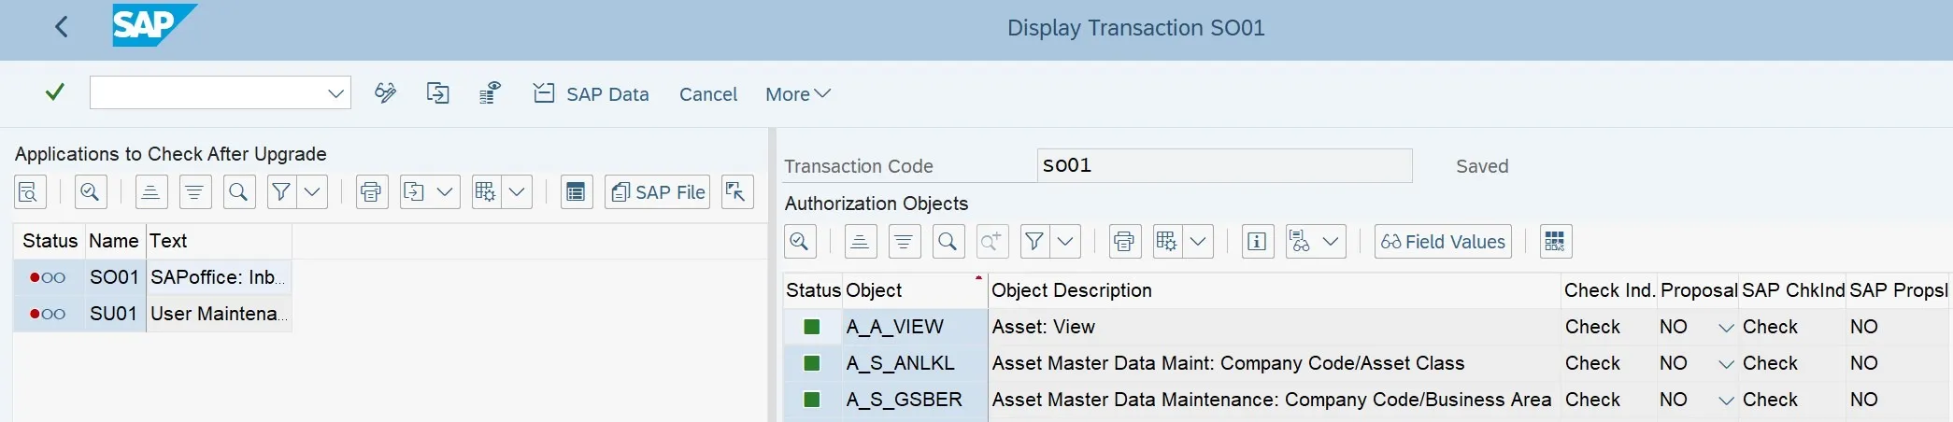Open layout settings dropdown in Applications toolbar

click(517, 192)
